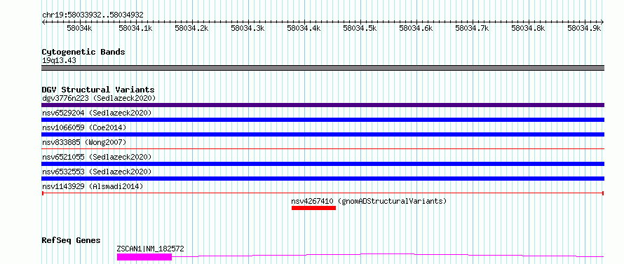Viewport: 624px width, 264px height.
Task: Click the magenta ZSCAN1 intron line
Action: click(388, 255)
